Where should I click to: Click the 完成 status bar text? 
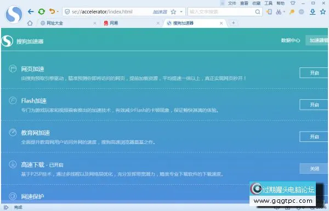tap(18, 207)
